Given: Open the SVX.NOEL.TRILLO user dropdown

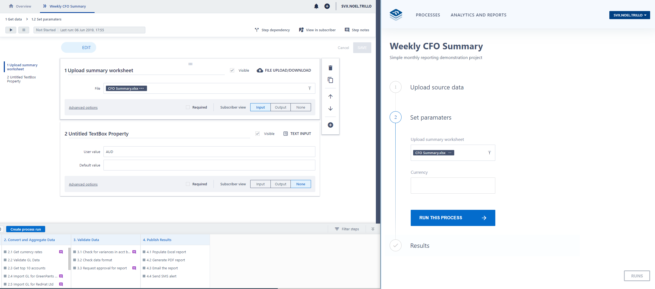Looking at the screenshot, I should coord(629,15).
